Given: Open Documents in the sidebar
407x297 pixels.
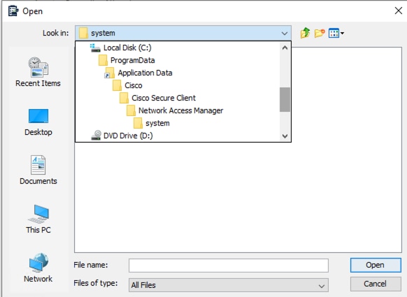Looking at the screenshot, I should tap(38, 170).
